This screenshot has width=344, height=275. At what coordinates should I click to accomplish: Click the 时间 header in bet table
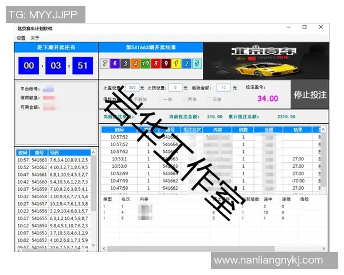click(x=119, y=130)
